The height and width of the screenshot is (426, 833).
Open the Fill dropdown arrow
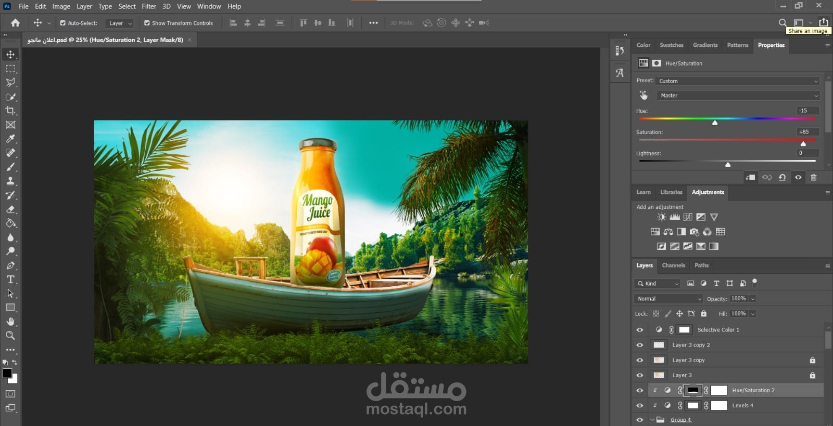tap(753, 314)
